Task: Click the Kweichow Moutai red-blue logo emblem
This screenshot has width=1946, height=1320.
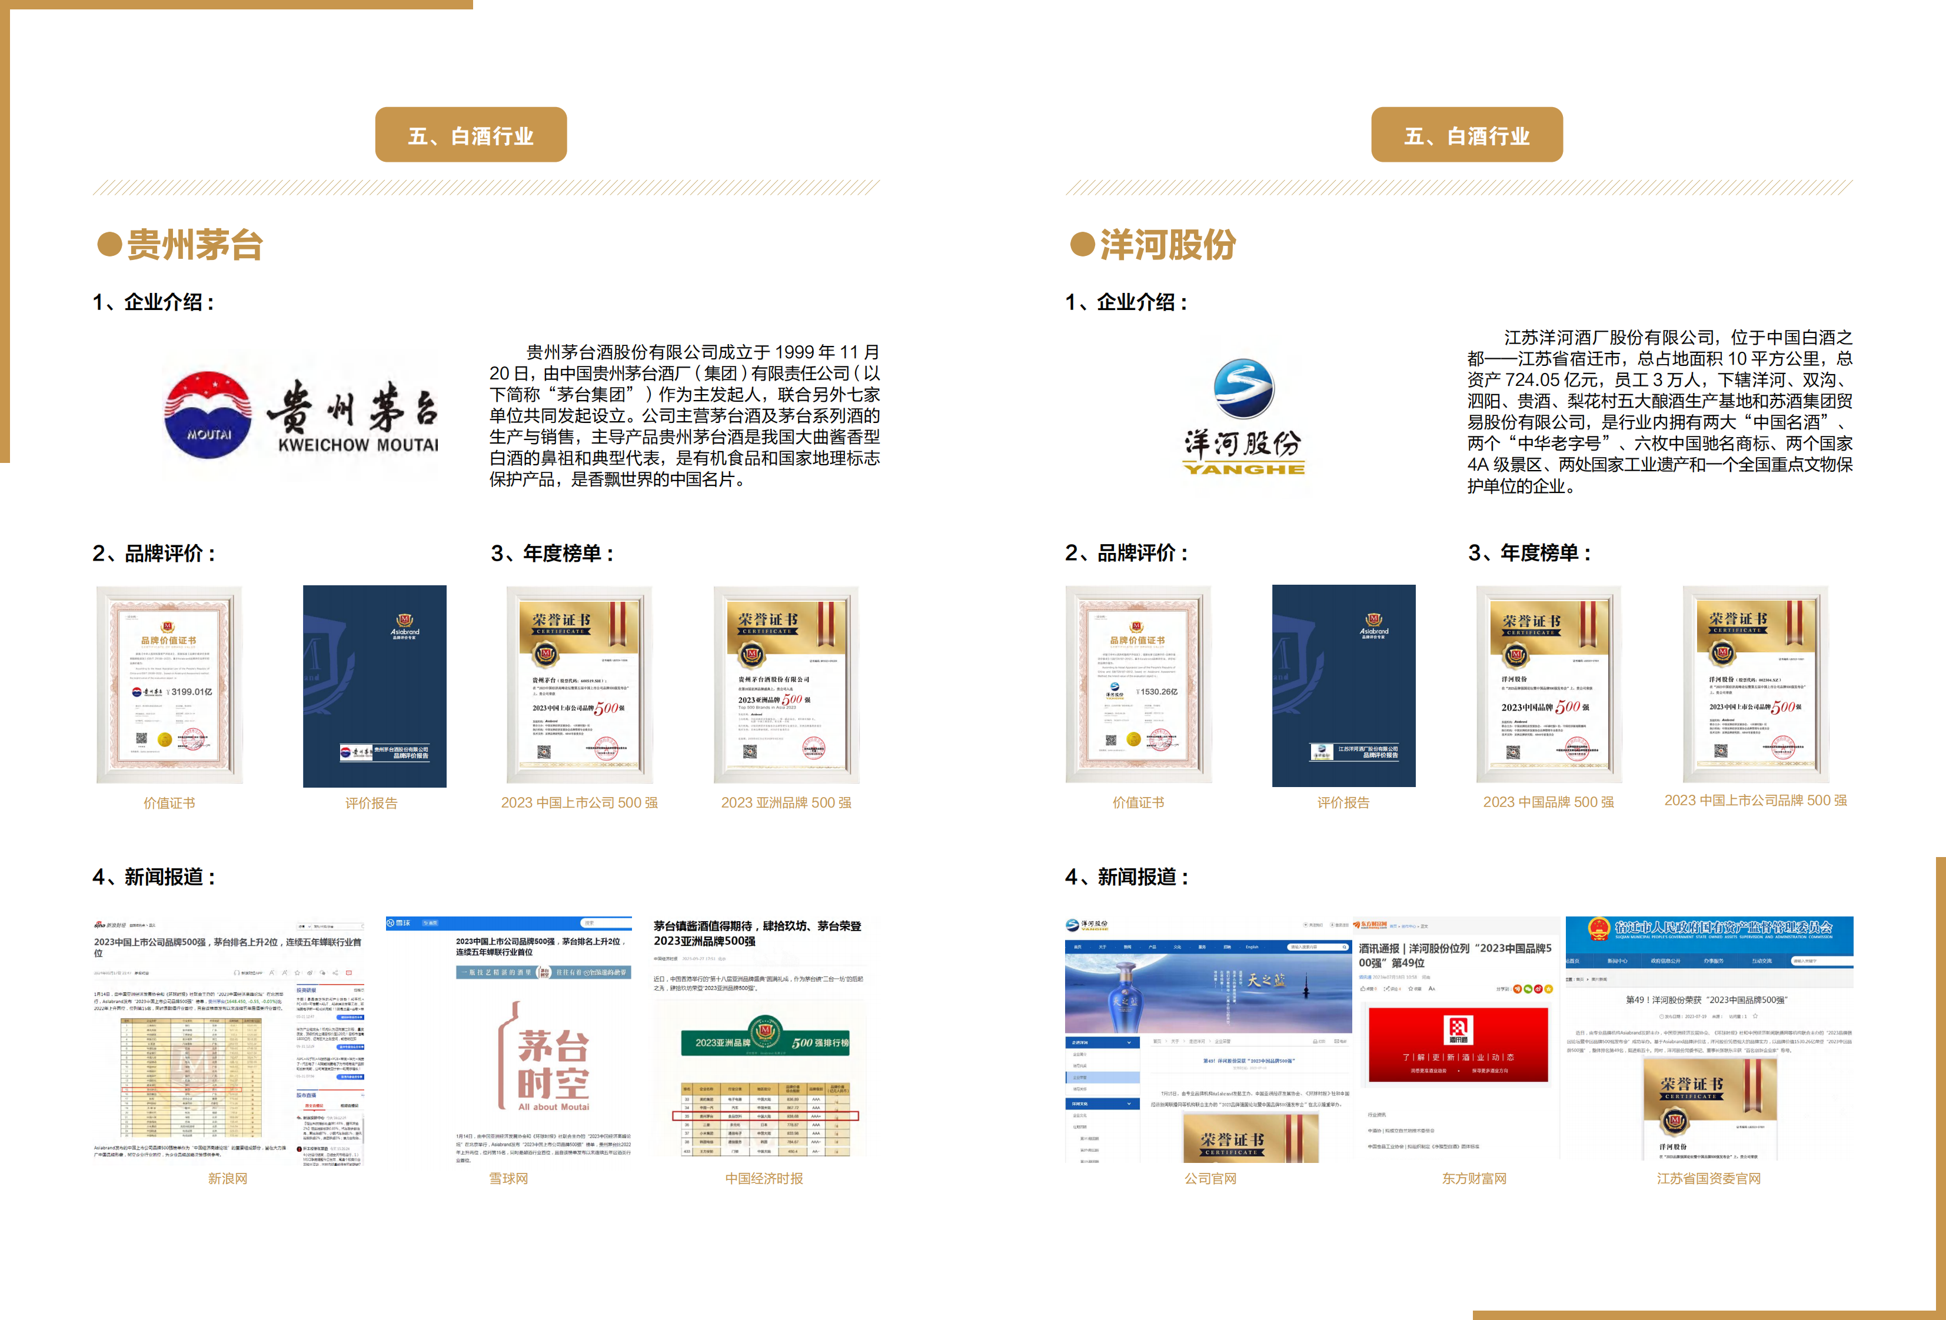Action: click(x=208, y=415)
